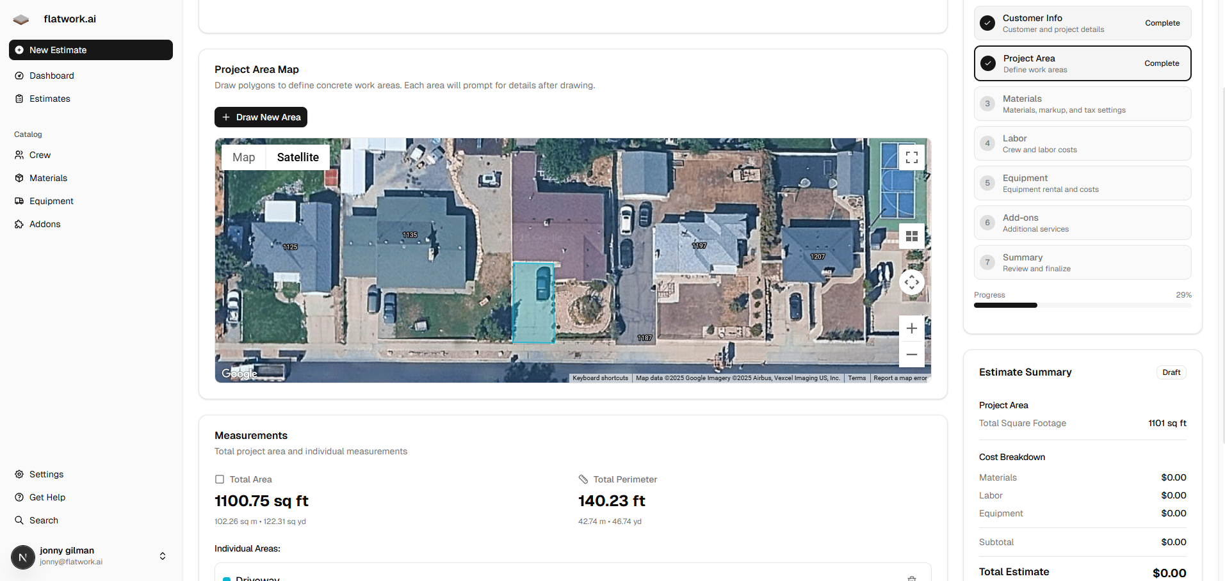Click the map camera pan control

tap(911, 282)
